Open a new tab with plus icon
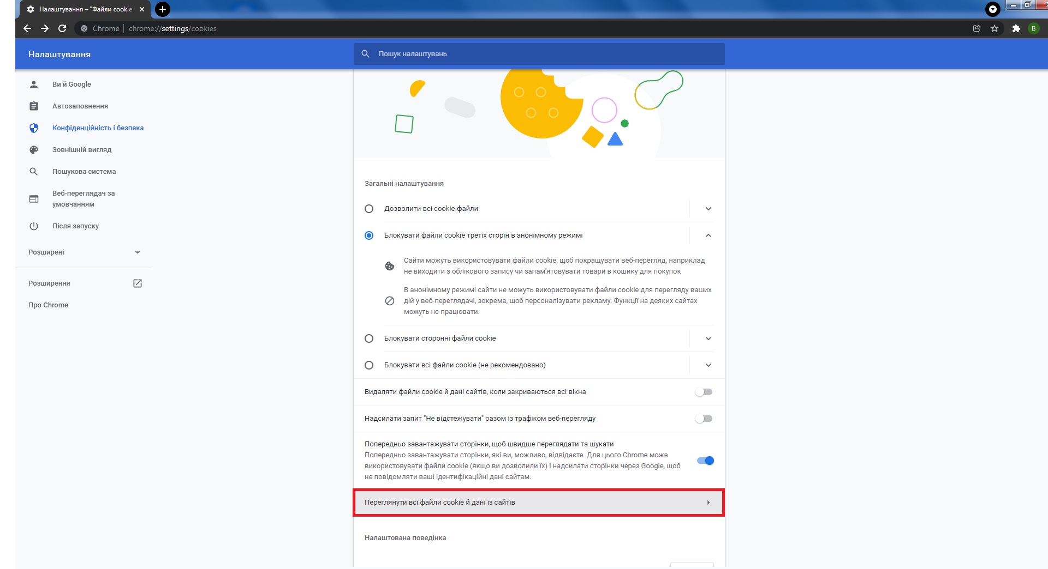 point(163,9)
